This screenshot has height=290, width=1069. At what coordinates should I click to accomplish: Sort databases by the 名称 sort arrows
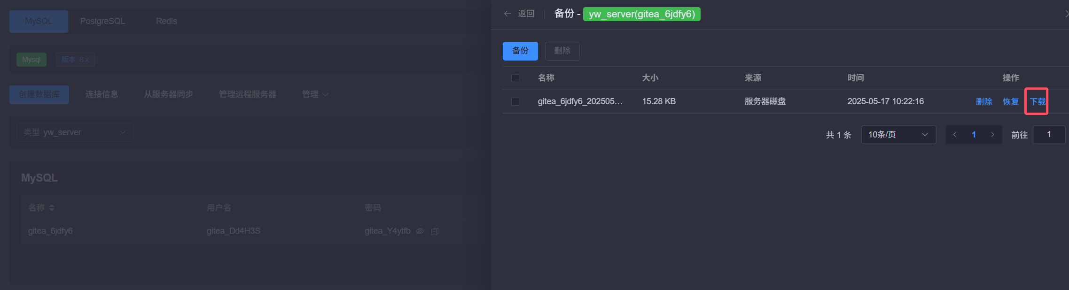(x=52, y=208)
